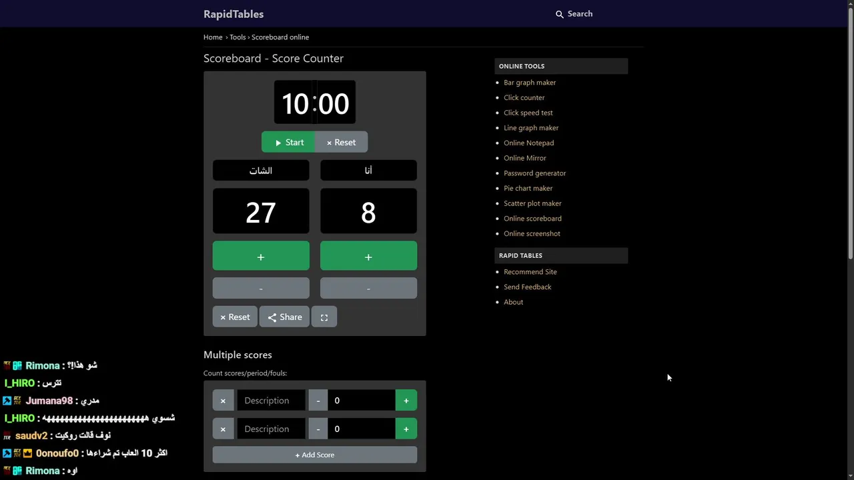Open Line graph maker tool
This screenshot has width=854, height=480.
tap(531, 128)
